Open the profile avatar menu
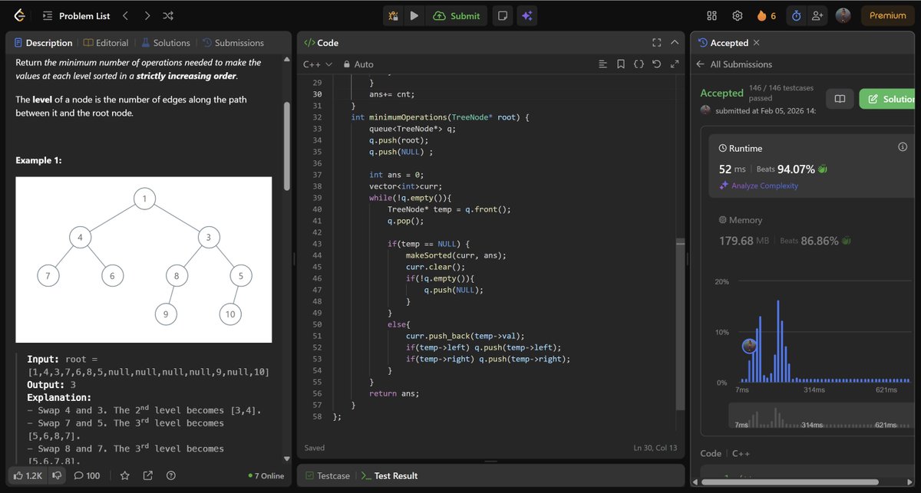The image size is (921, 493). (x=843, y=15)
